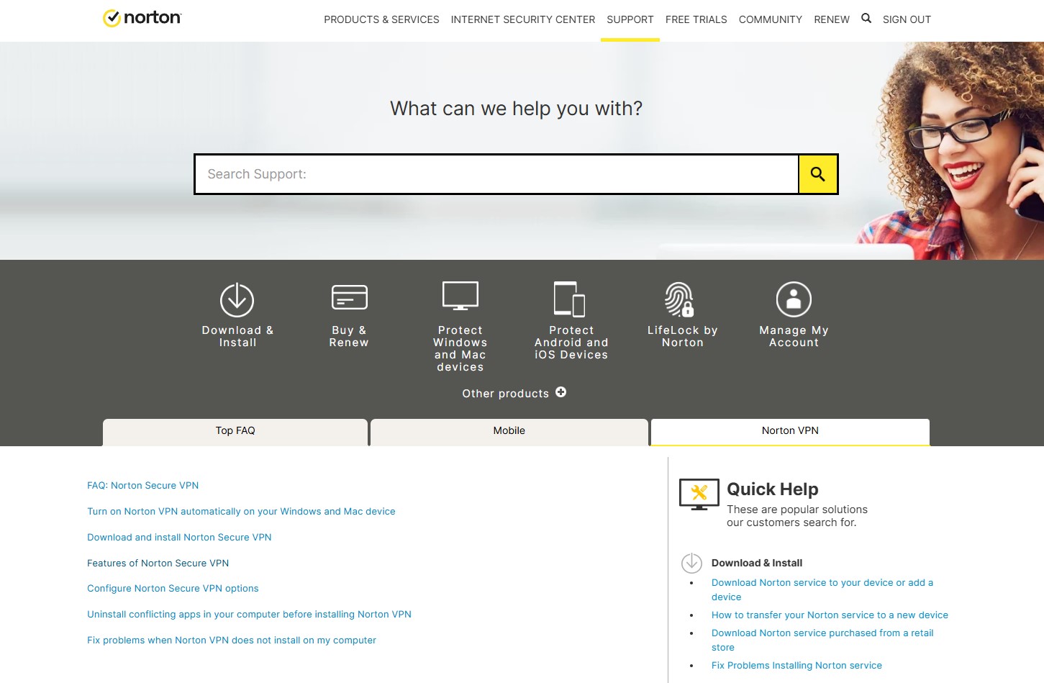Select the Buy & Renew icon
The image size is (1044, 683).
click(349, 296)
